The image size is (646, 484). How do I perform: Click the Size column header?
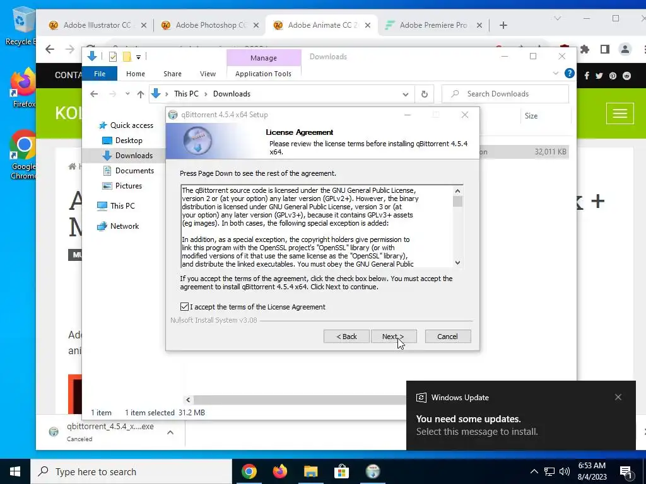(531, 116)
